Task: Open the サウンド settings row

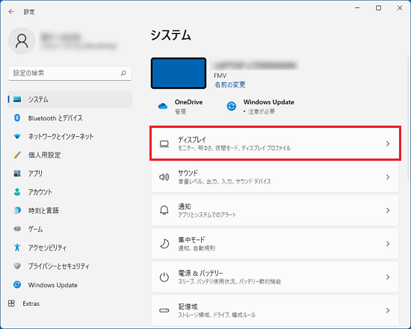Action: (275, 177)
